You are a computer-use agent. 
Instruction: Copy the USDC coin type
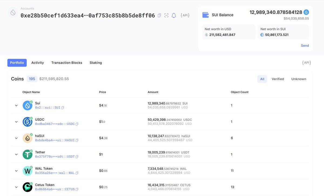click(x=77, y=124)
